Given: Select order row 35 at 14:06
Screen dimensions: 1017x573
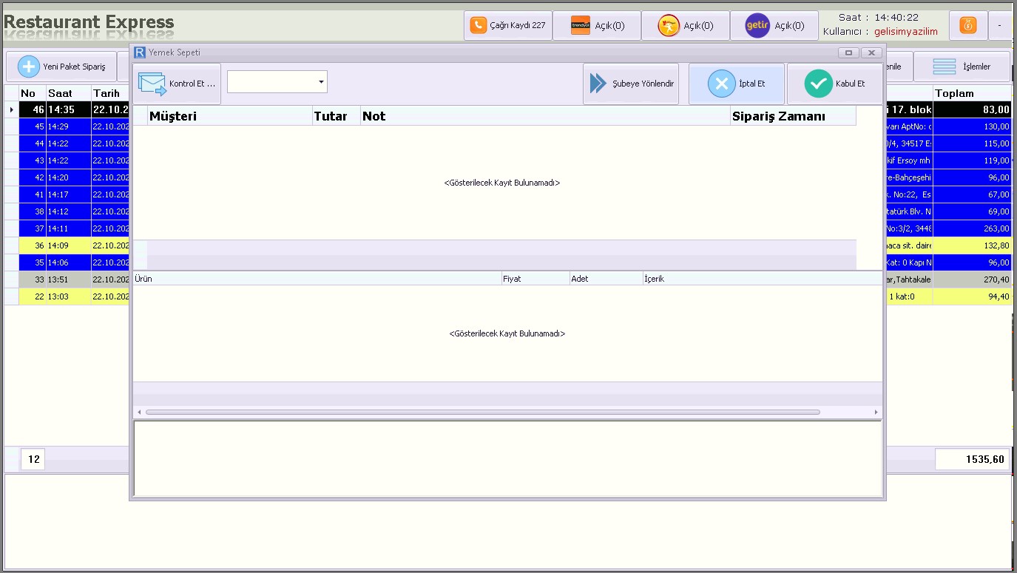Looking at the screenshot, I should tap(74, 262).
